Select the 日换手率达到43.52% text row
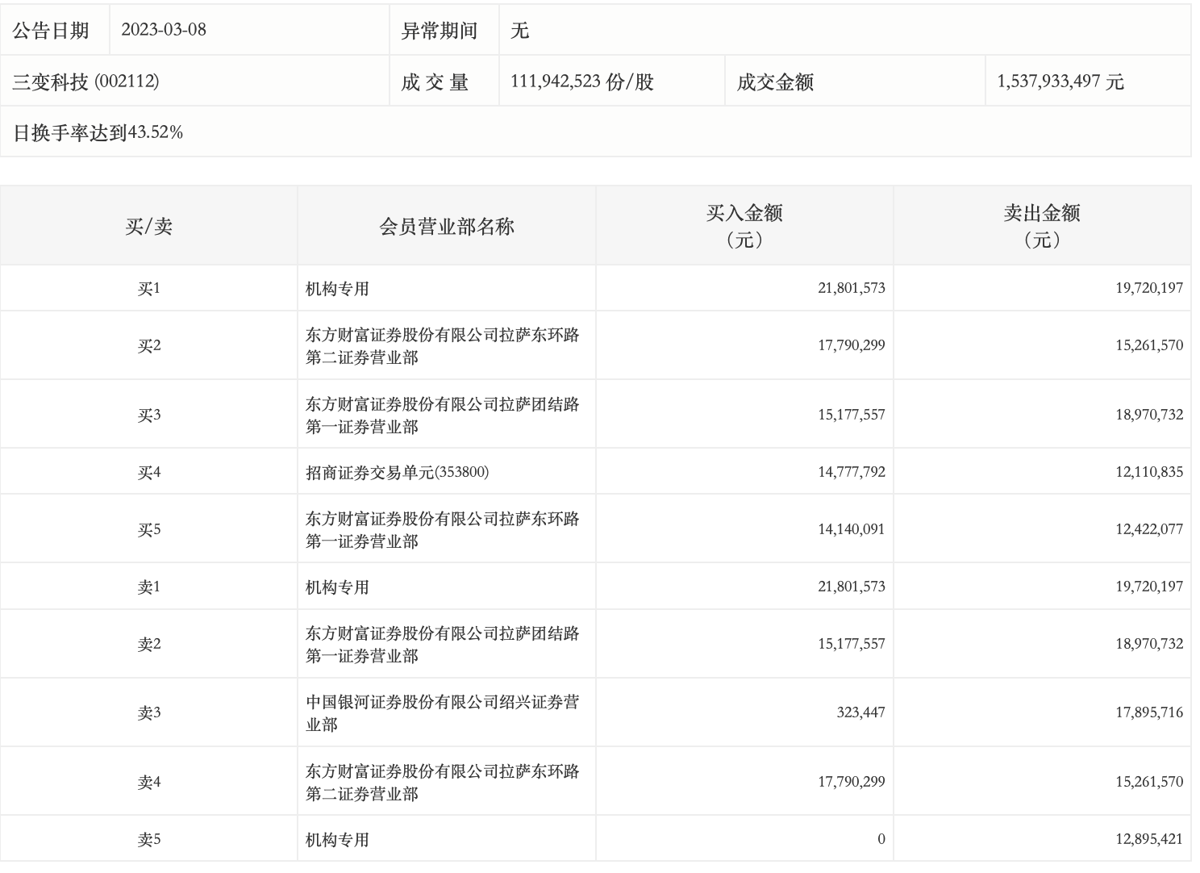Screen dimensions: 1200x873 click(98, 132)
